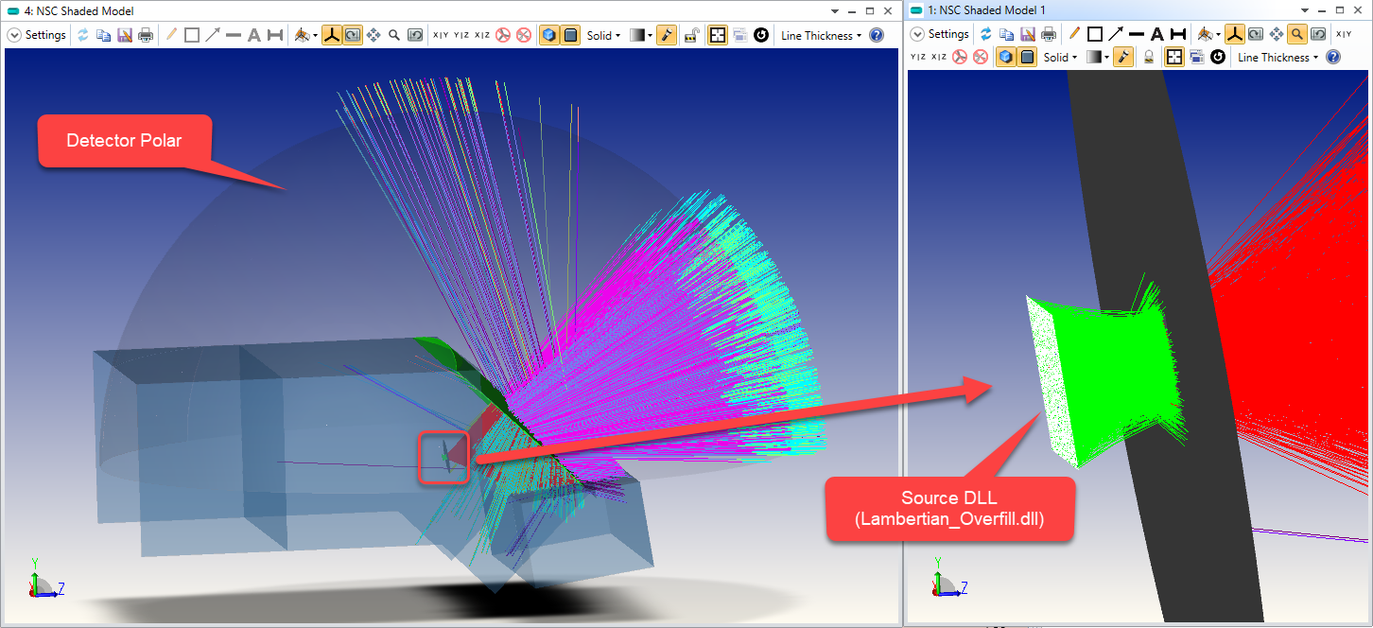Screen dimensions: 1373x628
Task: Toggle flashlight lighting button in window 1
Action: click(1123, 57)
